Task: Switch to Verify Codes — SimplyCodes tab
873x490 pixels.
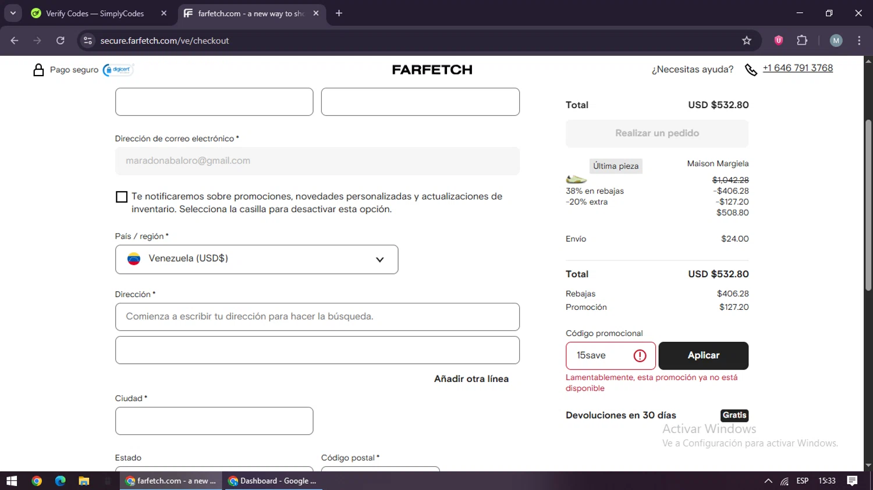Action: click(x=99, y=13)
